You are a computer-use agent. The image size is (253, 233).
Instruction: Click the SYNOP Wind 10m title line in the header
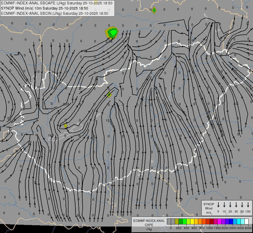(x=44, y=8)
